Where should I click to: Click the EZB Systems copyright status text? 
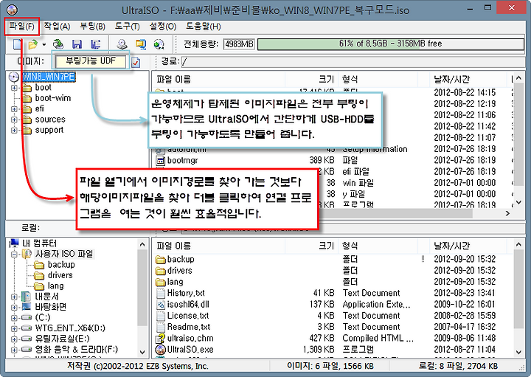(x=137, y=366)
